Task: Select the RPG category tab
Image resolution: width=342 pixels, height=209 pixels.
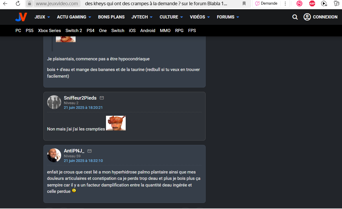Action: [179, 31]
